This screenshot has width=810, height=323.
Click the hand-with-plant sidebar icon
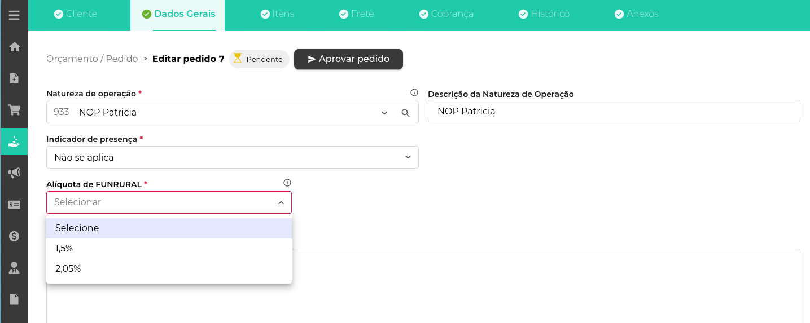click(x=14, y=141)
